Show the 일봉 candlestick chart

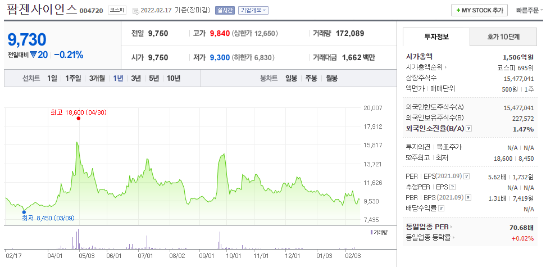pyautogui.click(x=291, y=79)
